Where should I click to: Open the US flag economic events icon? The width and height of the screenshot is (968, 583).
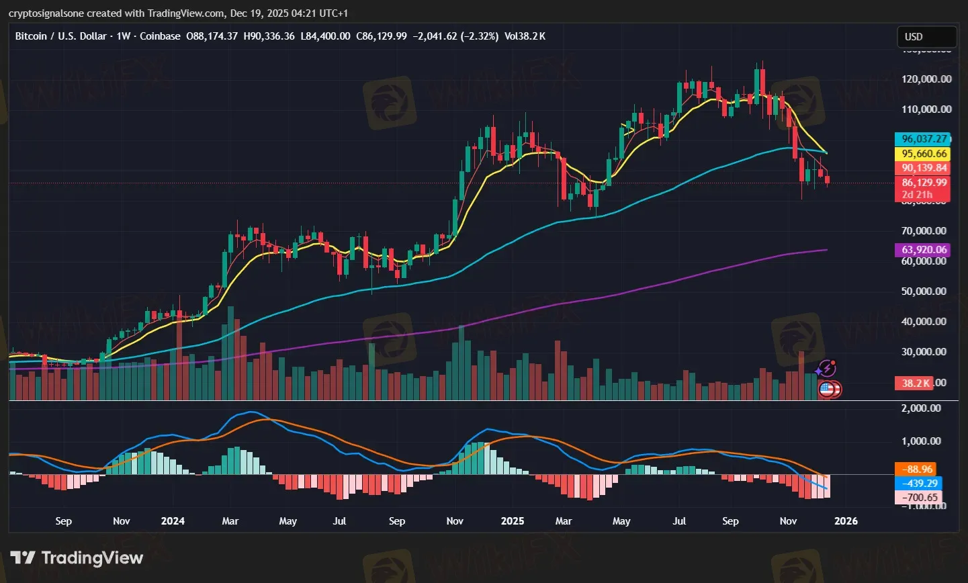[827, 389]
